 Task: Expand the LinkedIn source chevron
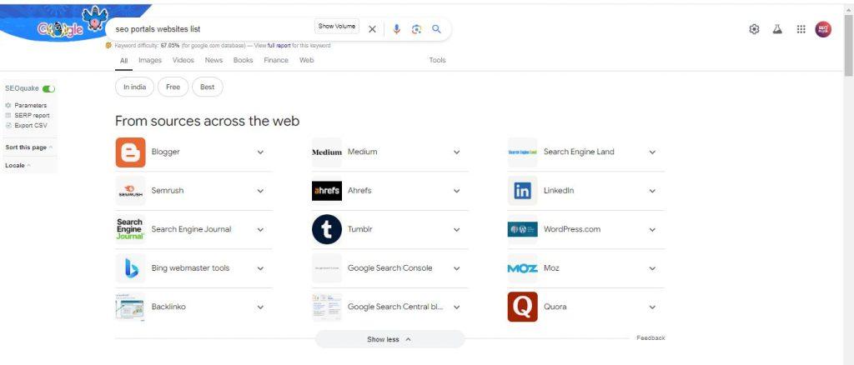(x=652, y=191)
